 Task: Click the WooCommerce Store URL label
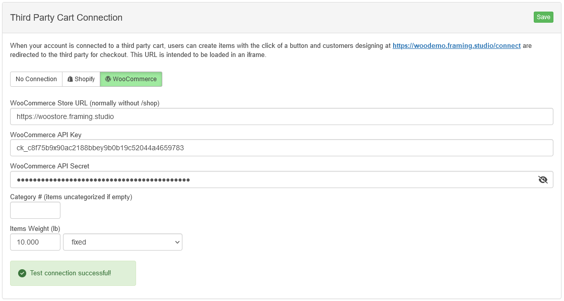85,103
